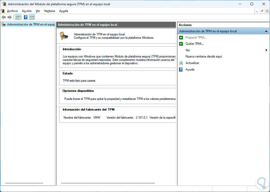Image resolution: width=270 pixels, height=192 pixels.
Task: Click manufacturer name value VMW
Action: click(x=97, y=118)
